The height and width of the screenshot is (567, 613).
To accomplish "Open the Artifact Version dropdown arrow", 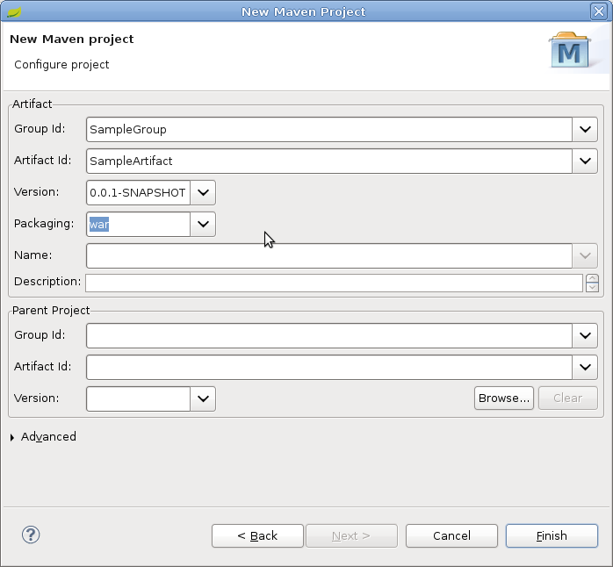I will click(203, 192).
